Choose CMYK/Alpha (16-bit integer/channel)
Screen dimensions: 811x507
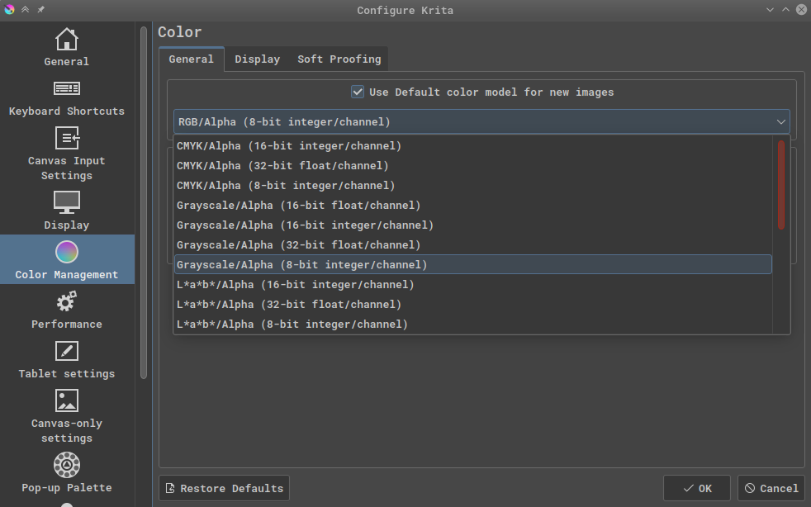[x=472, y=146]
